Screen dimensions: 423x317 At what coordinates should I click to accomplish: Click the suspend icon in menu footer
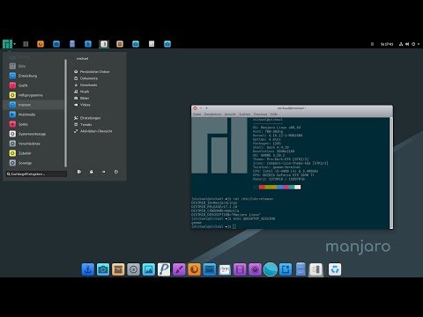(x=104, y=172)
